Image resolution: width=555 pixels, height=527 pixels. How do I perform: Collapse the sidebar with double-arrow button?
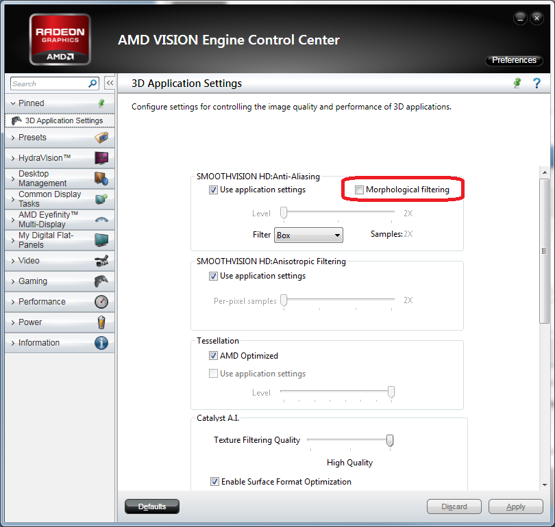[x=110, y=83]
